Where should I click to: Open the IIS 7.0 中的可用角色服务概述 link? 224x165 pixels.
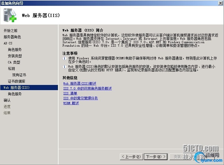click(x=87, y=88)
